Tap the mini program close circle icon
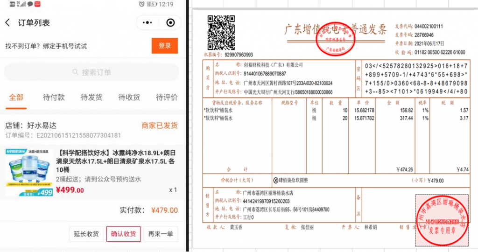478x252 pixels. point(170,23)
